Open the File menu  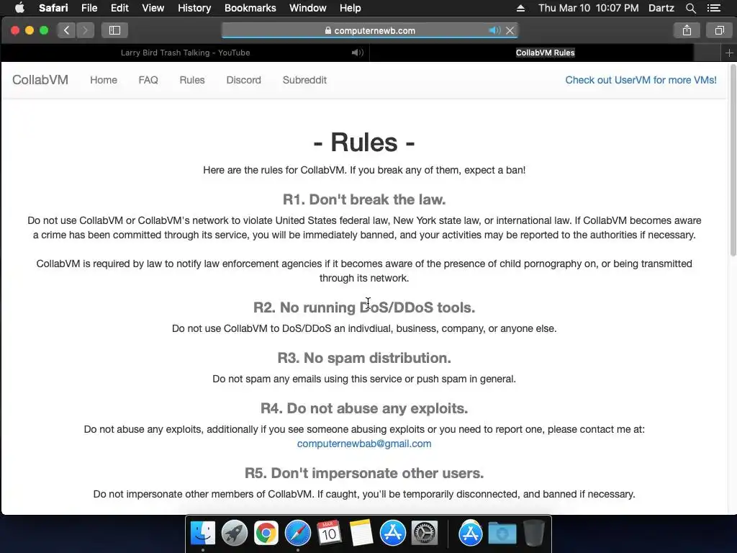tap(89, 8)
